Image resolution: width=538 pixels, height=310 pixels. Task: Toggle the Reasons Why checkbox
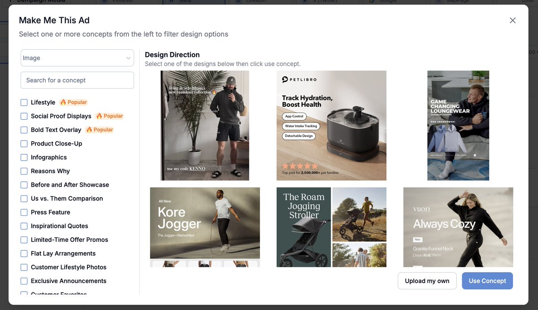click(x=24, y=171)
